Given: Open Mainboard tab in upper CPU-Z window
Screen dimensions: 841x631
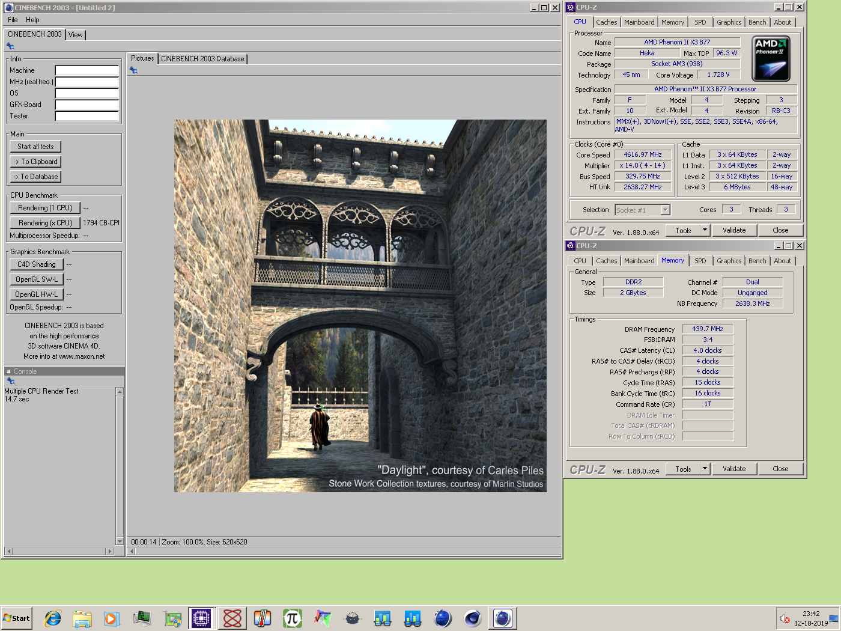Looking at the screenshot, I should pyautogui.click(x=639, y=22).
